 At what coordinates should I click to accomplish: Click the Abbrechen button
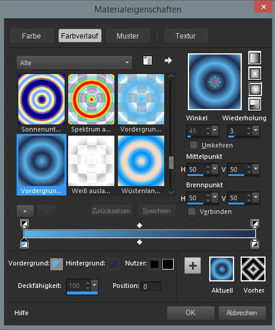(x=242, y=313)
